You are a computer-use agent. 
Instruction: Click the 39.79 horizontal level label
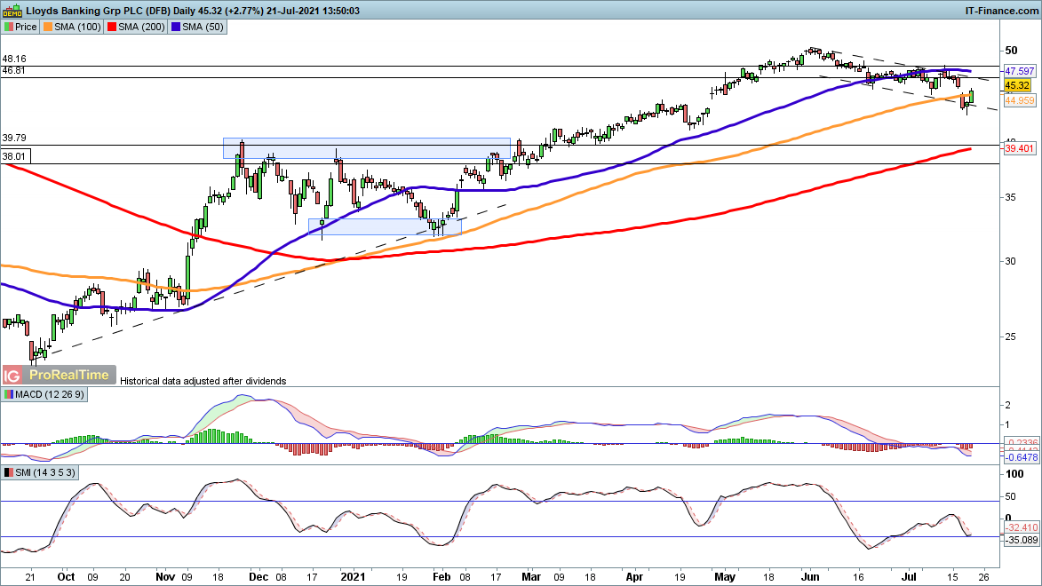pos(14,139)
